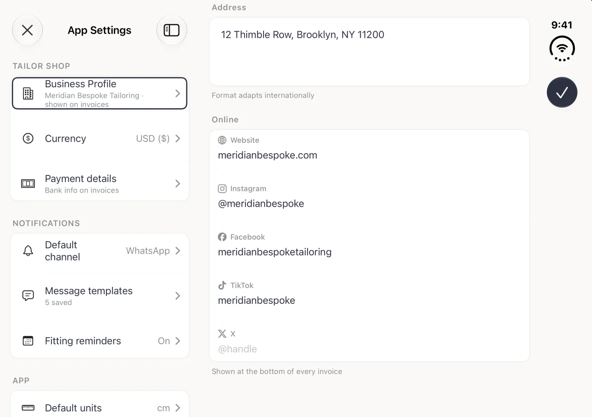Confirm changes with the checkmark button
Image resolution: width=592 pixels, height=417 pixels.
[562, 92]
